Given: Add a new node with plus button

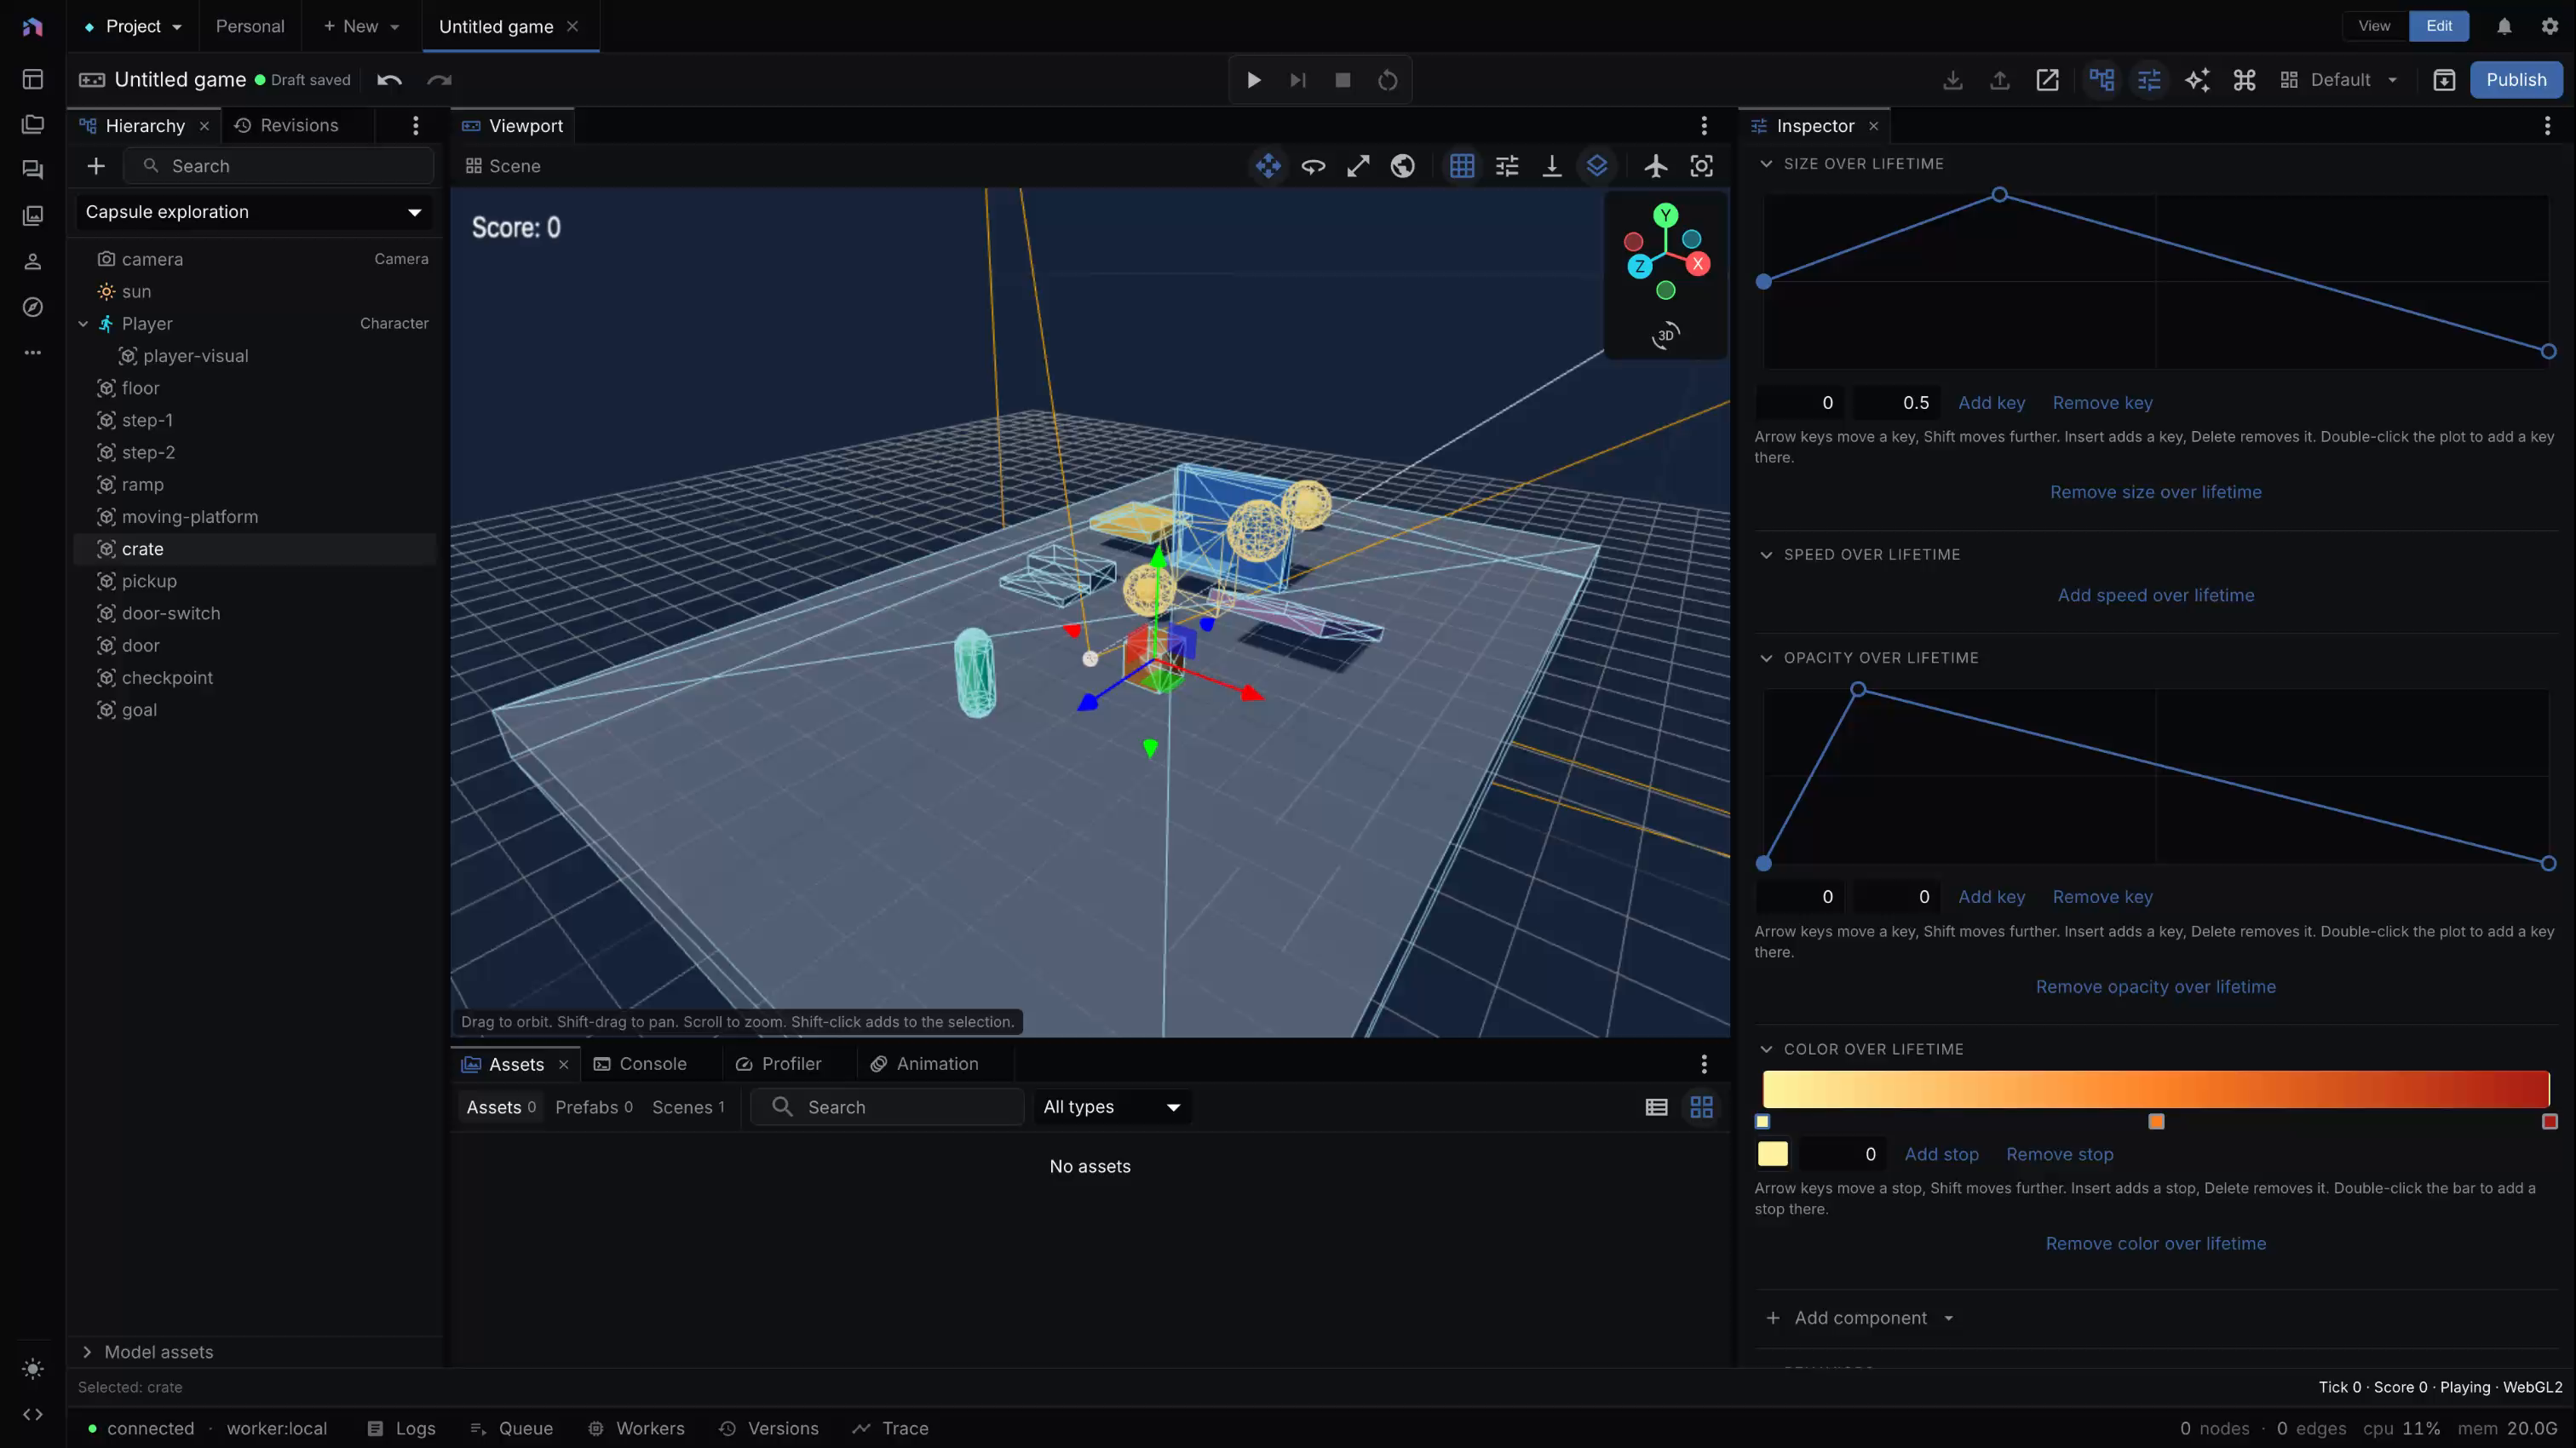Looking at the screenshot, I should point(96,166).
